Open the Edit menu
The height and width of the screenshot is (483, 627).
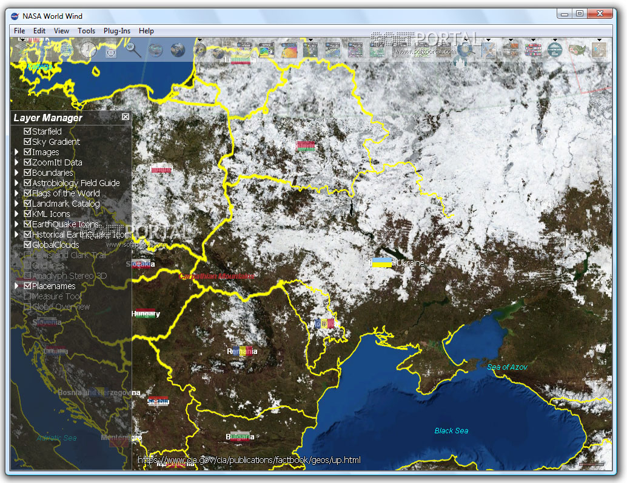pyautogui.click(x=39, y=31)
